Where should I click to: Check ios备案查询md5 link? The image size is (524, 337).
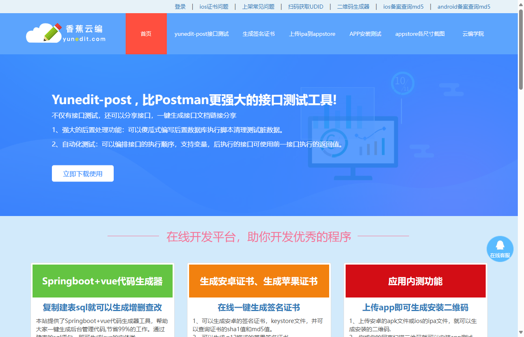pos(402,7)
